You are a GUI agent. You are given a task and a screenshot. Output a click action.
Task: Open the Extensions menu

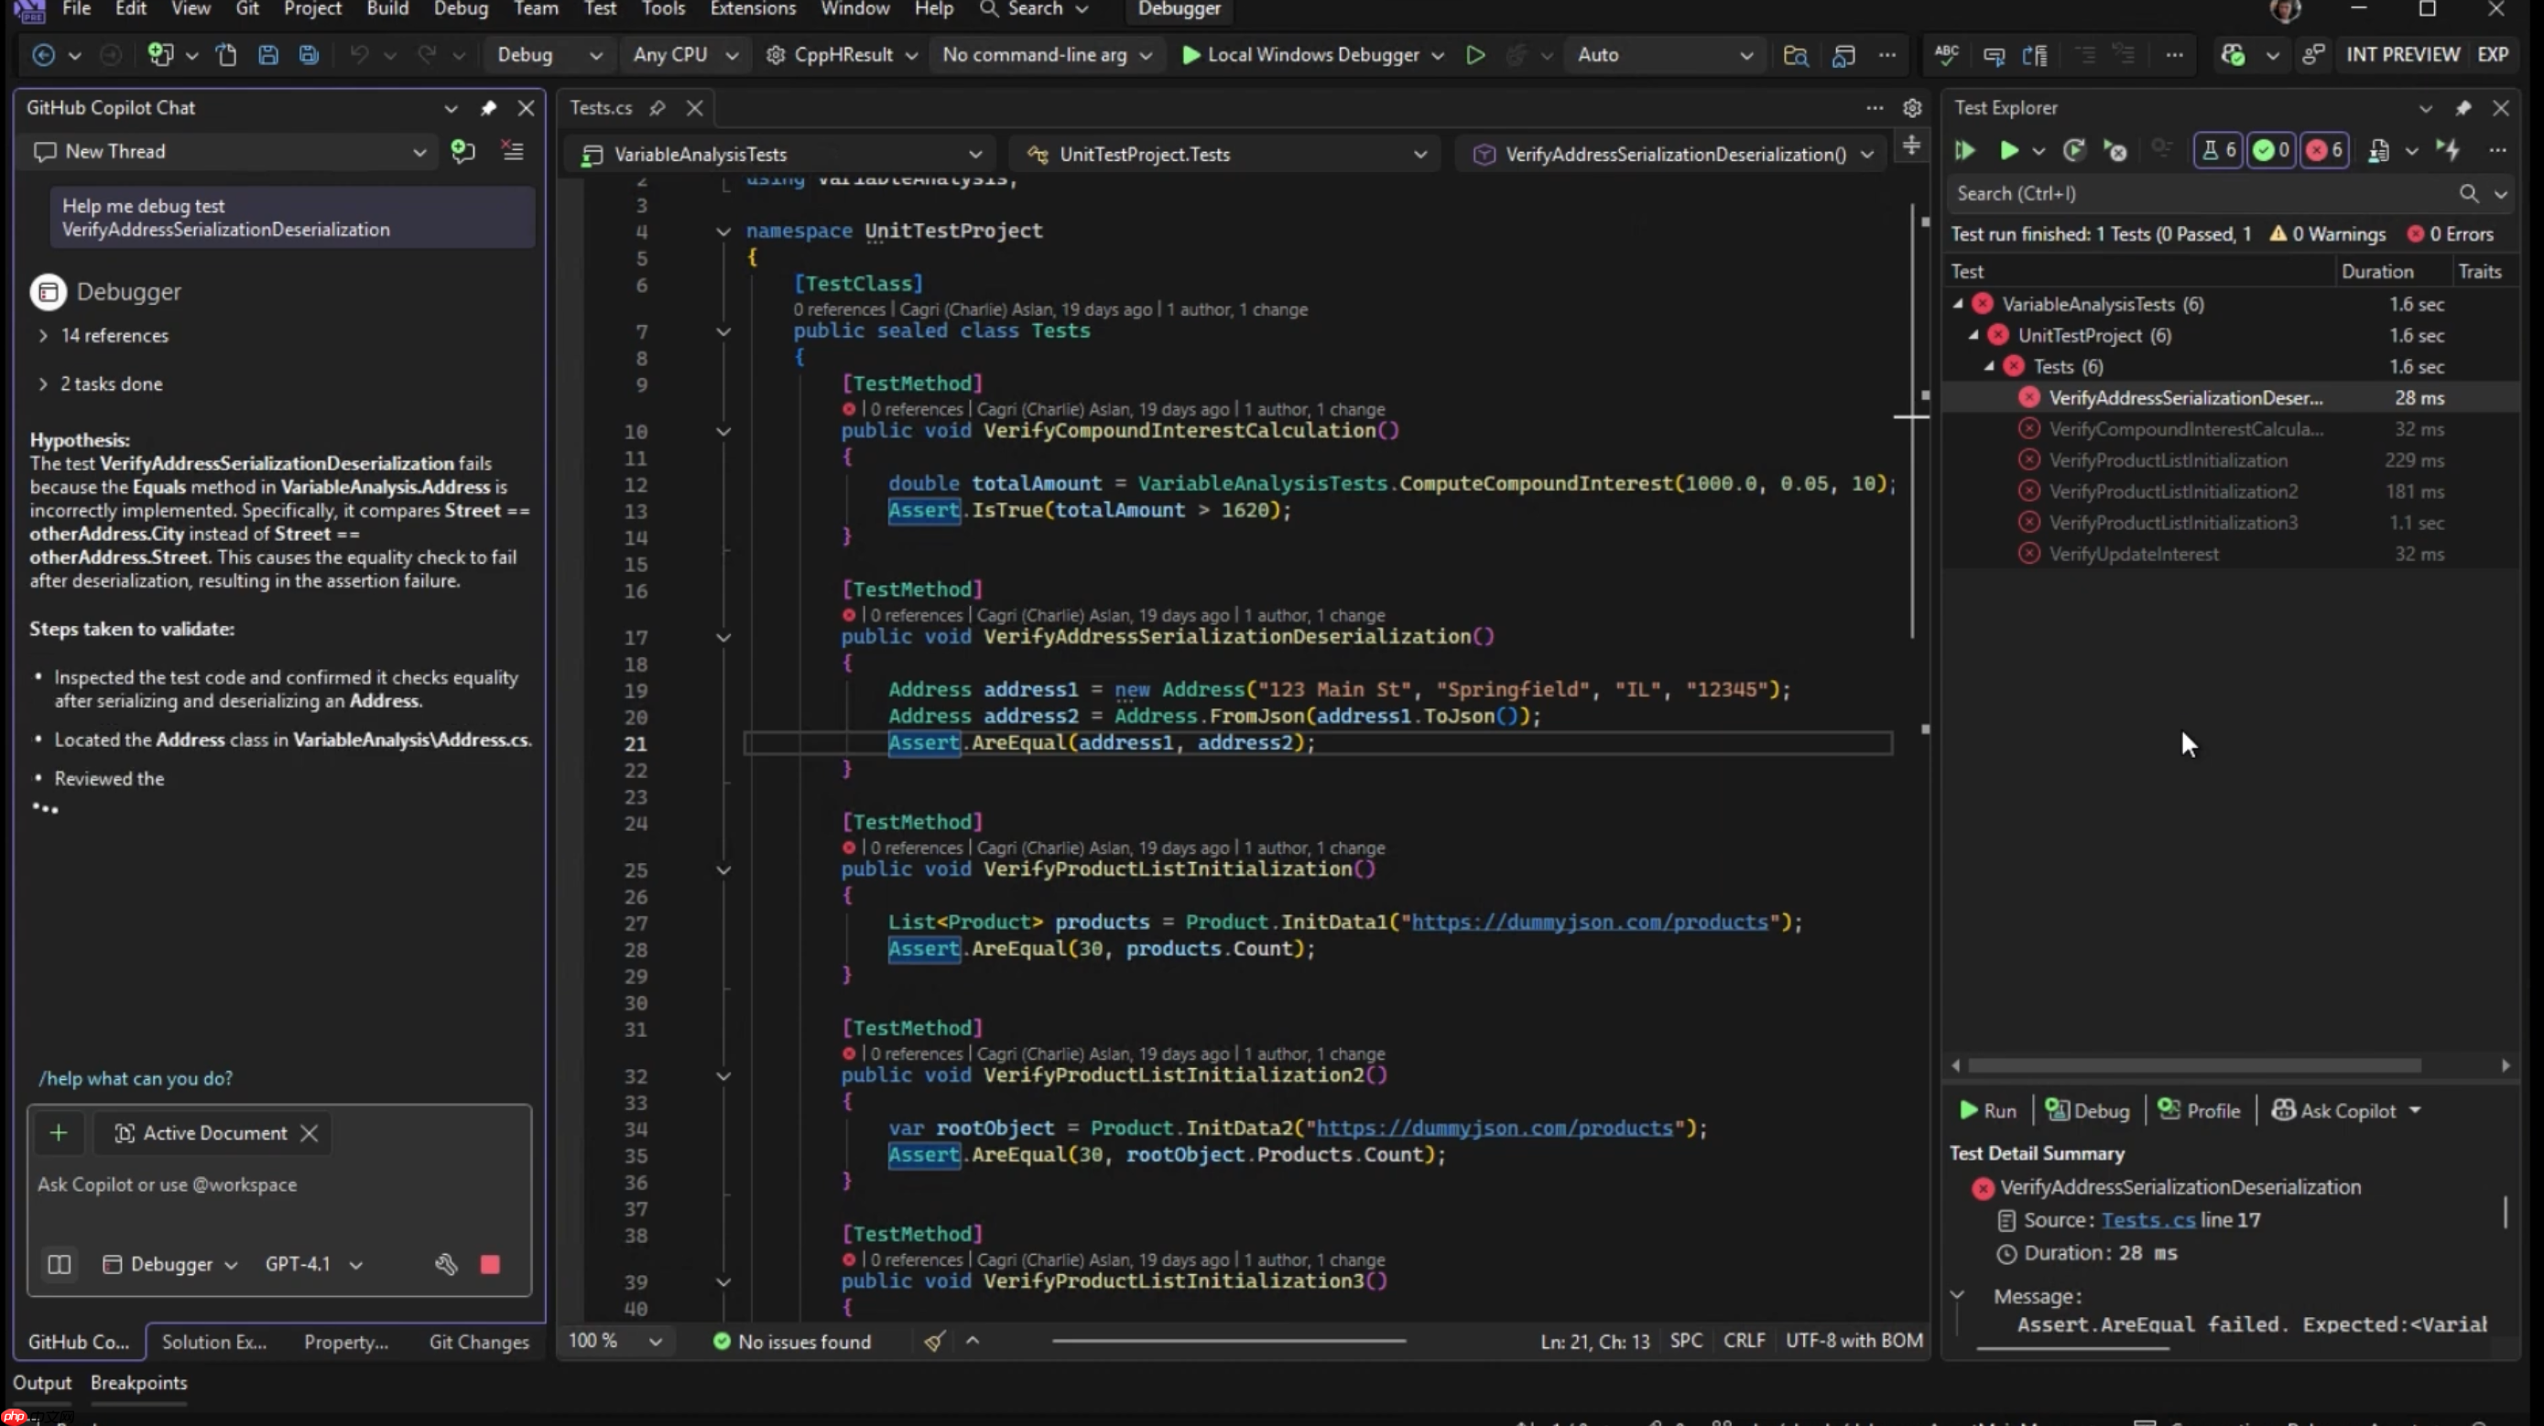pyautogui.click(x=753, y=9)
